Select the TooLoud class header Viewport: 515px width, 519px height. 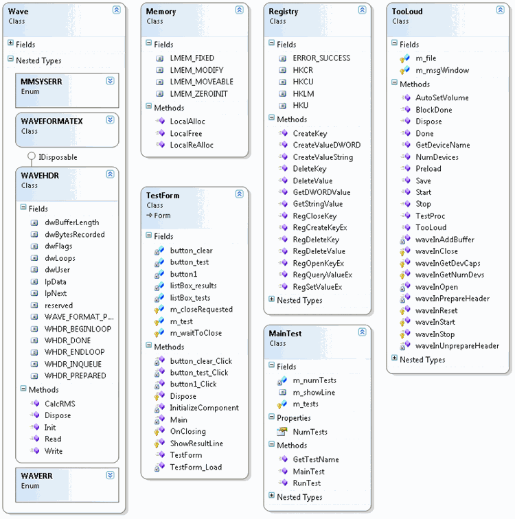pyautogui.click(x=448, y=21)
